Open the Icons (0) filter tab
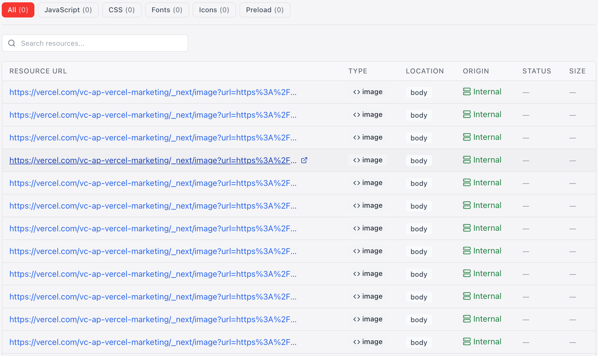The width and height of the screenshot is (598, 356). pos(214,10)
